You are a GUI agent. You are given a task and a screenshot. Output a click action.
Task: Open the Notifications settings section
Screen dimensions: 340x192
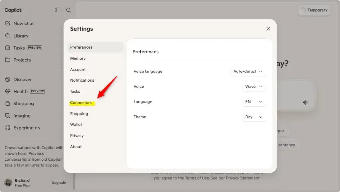click(82, 80)
